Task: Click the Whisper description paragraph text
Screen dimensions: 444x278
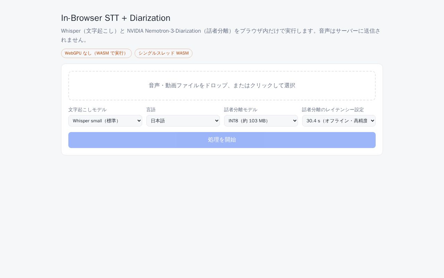Action: tap(221, 35)
